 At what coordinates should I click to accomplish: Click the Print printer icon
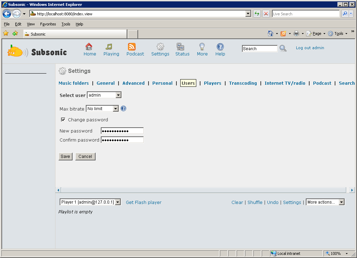click(x=296, y=33)
